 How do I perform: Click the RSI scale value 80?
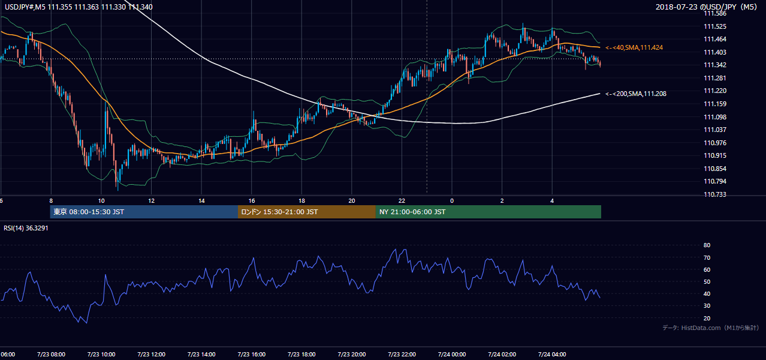[707, 245]
